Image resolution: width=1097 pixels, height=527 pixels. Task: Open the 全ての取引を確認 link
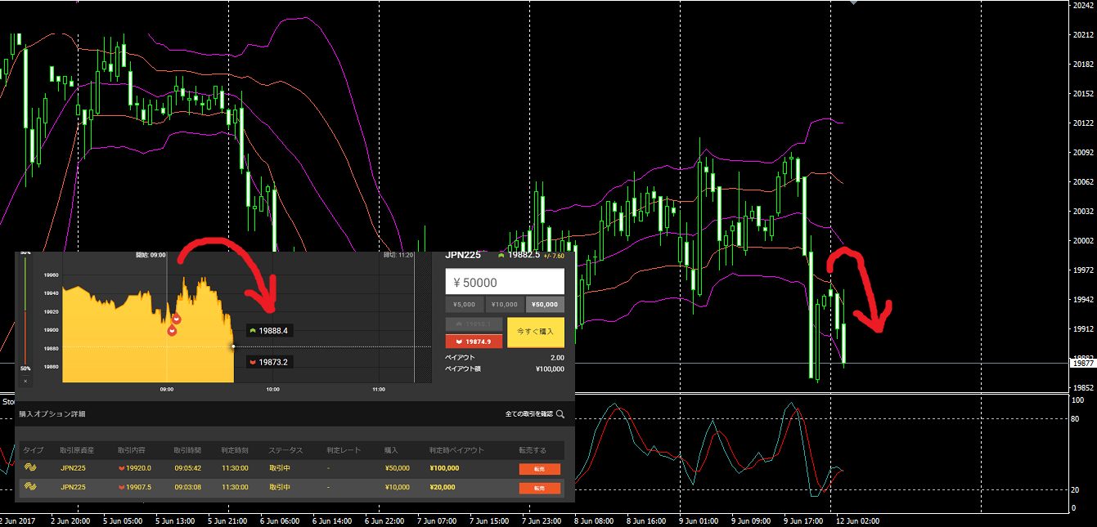coord(528,414)
